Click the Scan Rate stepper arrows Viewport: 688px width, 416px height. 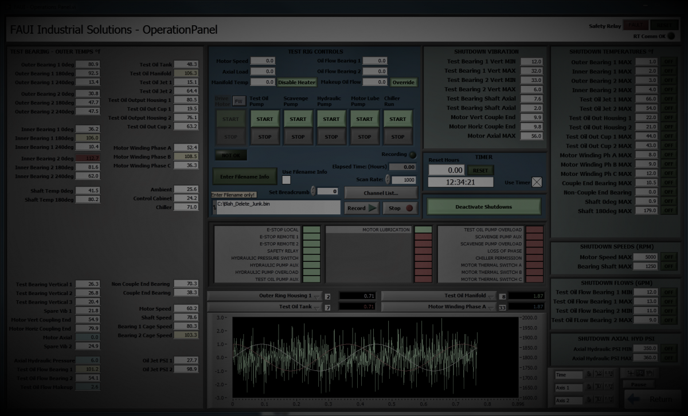388,179
